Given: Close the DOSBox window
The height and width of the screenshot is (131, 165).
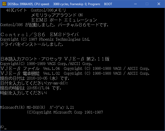Looking at the screenshot, I should pos(159,4).
